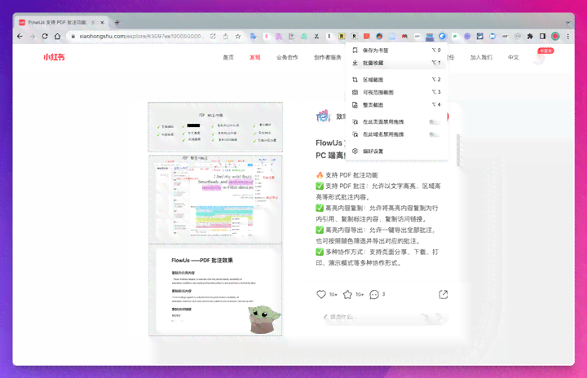Click the blue circular G extension icon
This screenshot has height=378, width=587.
[443, 37]
